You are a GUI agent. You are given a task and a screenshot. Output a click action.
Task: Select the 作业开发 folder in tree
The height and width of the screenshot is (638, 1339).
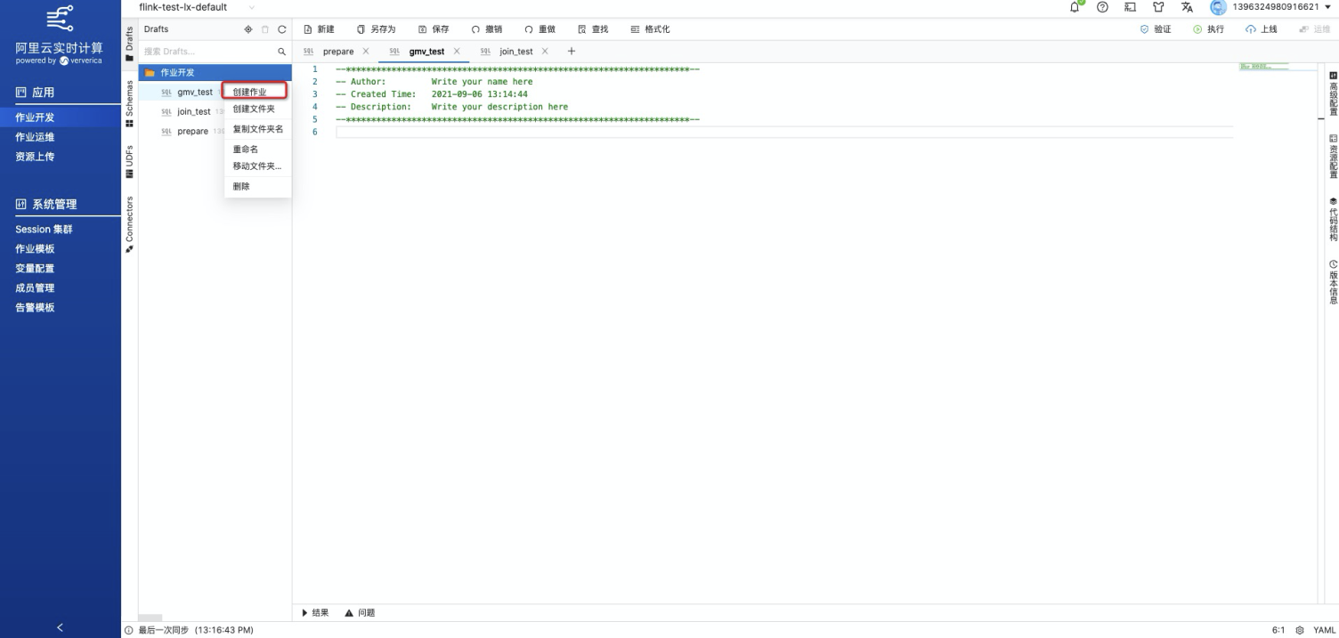[215, 72]
